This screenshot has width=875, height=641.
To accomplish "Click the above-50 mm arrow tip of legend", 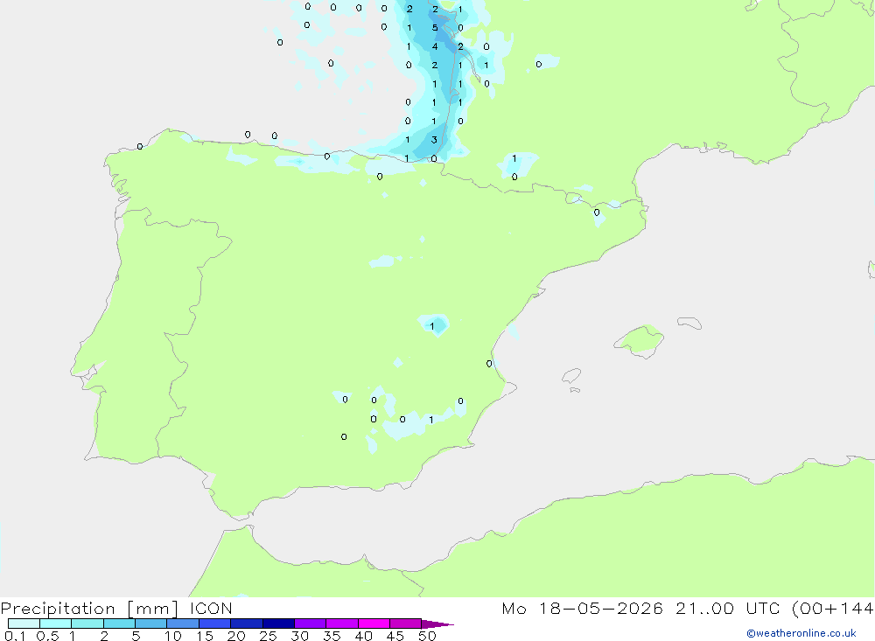I will pyautogui.click(x=437, y=624).
